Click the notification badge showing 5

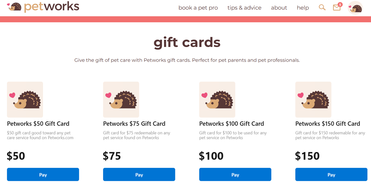coord(340,5)
